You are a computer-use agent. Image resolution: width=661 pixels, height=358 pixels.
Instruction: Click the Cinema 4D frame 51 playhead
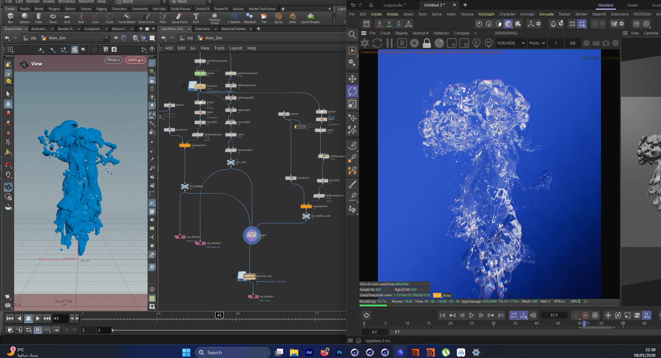pos(584,323)
